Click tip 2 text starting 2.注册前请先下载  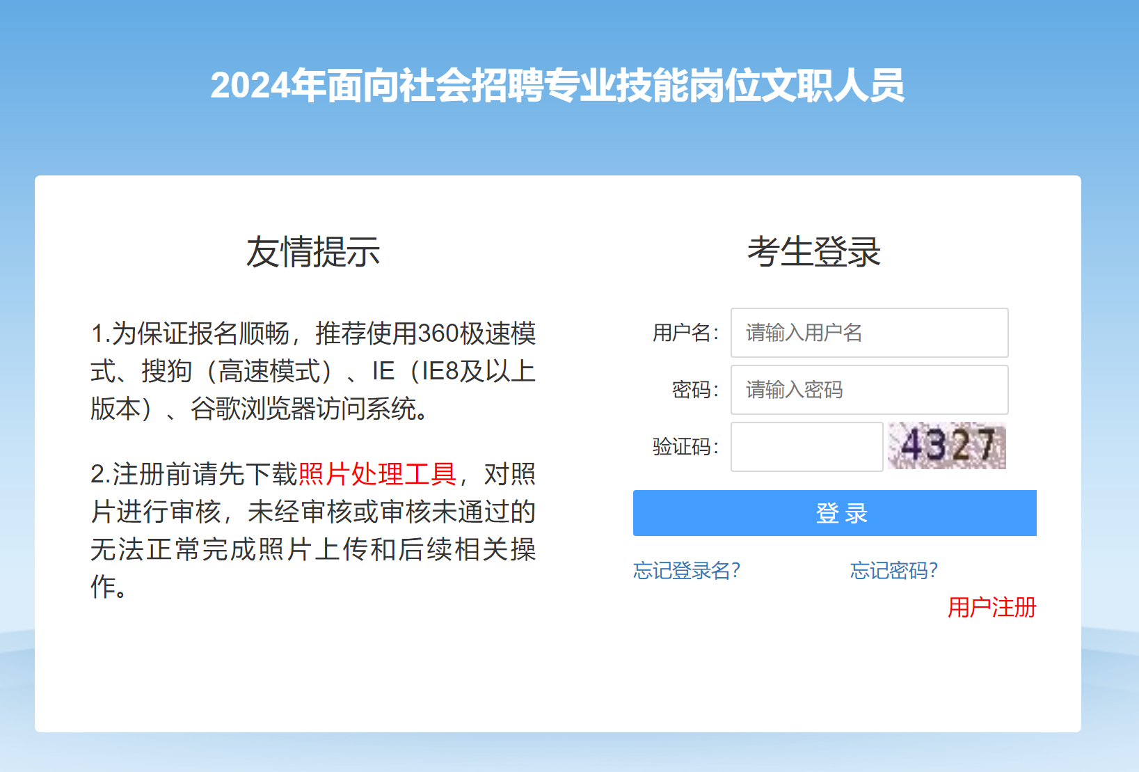coord(313,530)
